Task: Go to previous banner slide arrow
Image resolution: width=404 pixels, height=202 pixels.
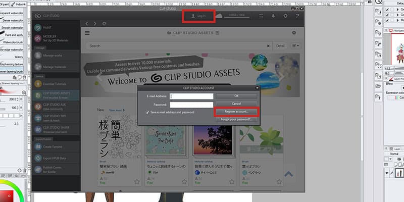Action: pos(99,76)
